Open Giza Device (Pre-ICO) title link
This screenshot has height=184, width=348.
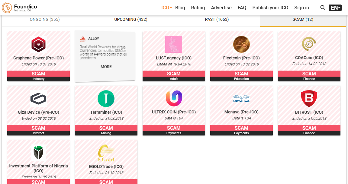click(38, 113)
